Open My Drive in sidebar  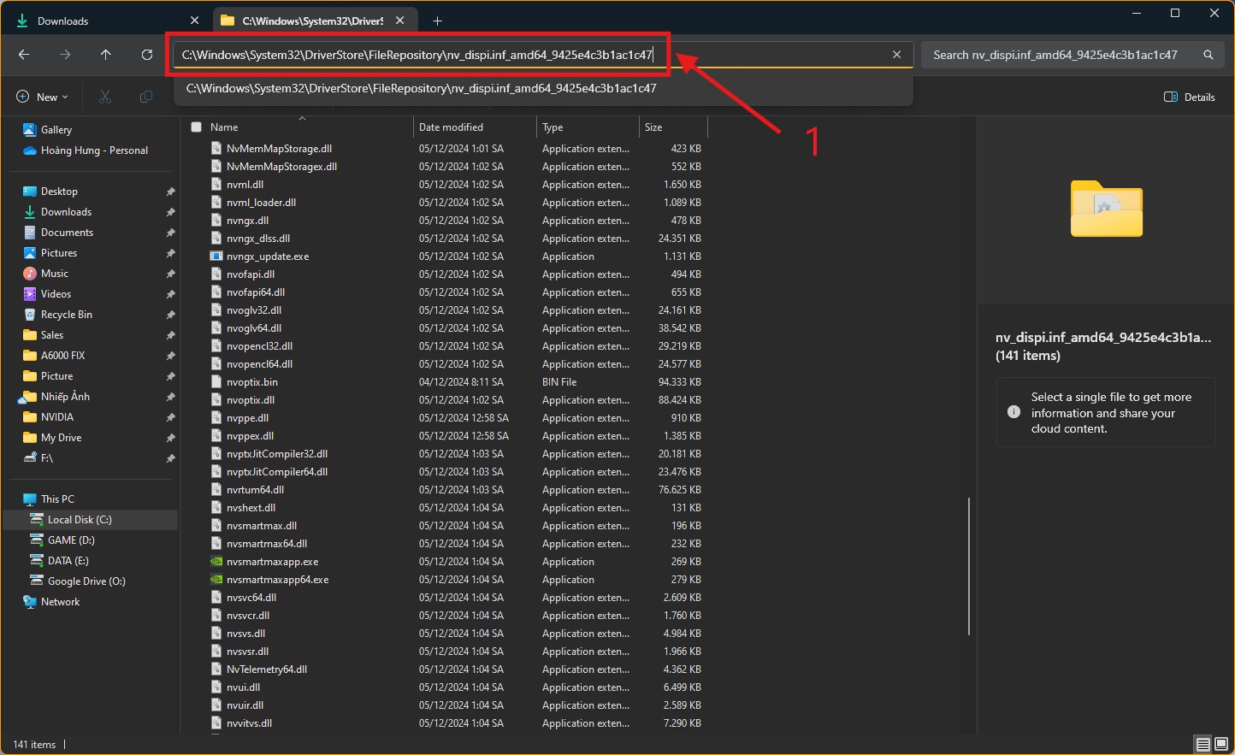pos(61,438)
